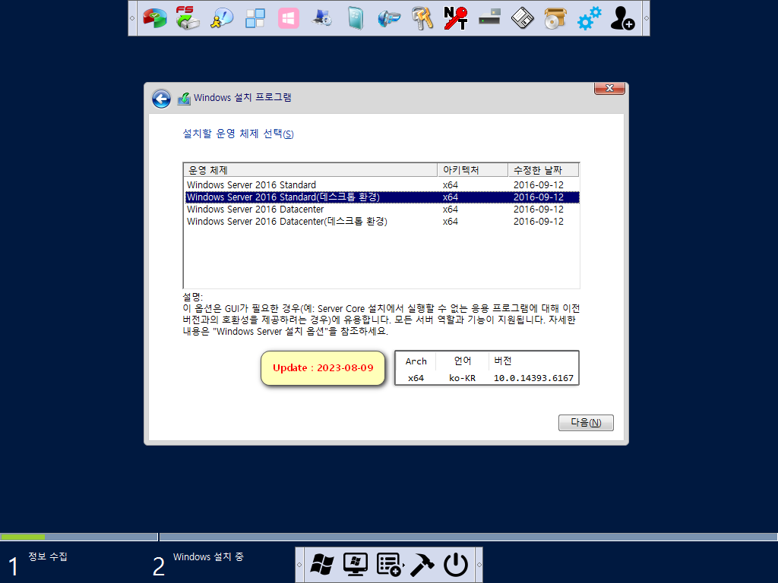Open the cardboard box with disc icon
Viewport: 778px width, 583px height.
pos(555,18)
